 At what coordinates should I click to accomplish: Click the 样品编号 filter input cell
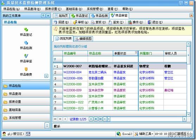(x=75, y=59)
